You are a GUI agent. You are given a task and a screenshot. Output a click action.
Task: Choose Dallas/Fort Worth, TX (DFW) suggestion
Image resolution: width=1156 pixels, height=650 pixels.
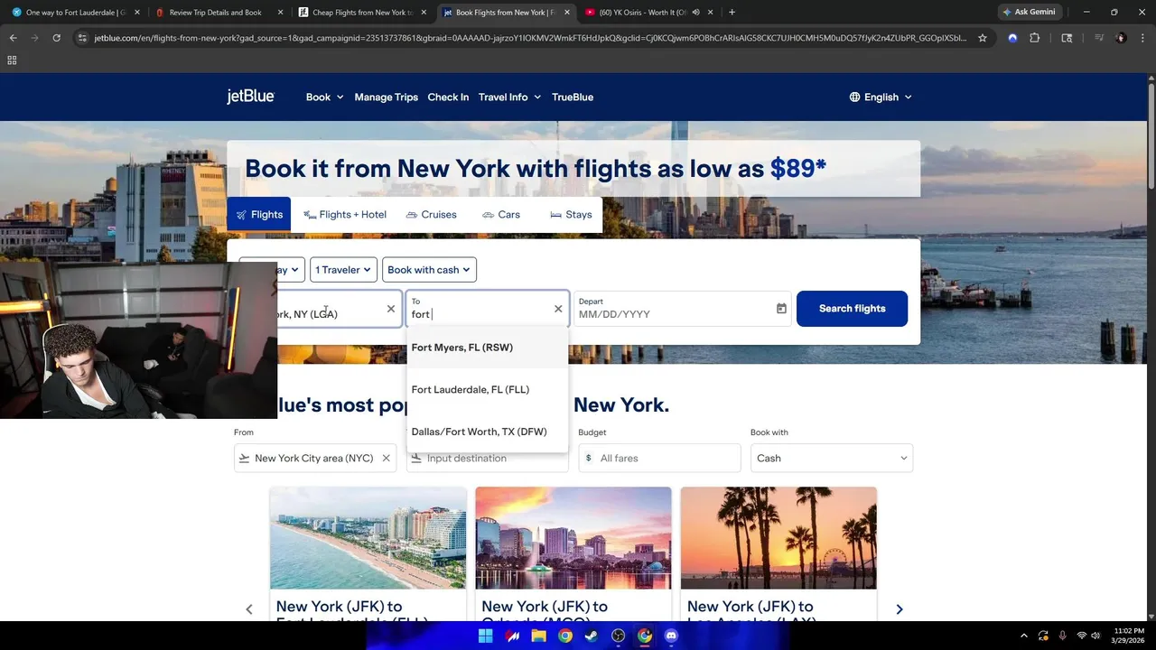click(x=488, y=432)
